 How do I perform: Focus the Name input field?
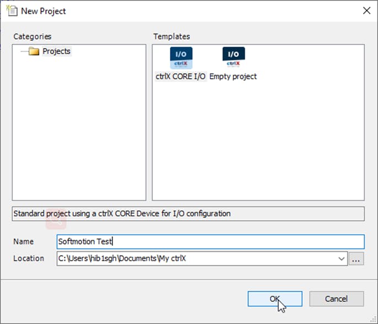pyautogui.click(x=210, y=242)
